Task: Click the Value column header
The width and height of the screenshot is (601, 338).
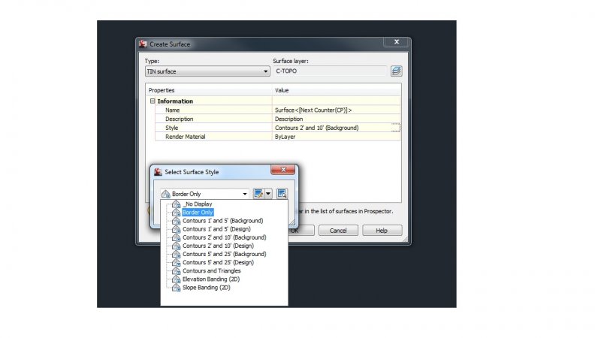Action: (282, 90)
